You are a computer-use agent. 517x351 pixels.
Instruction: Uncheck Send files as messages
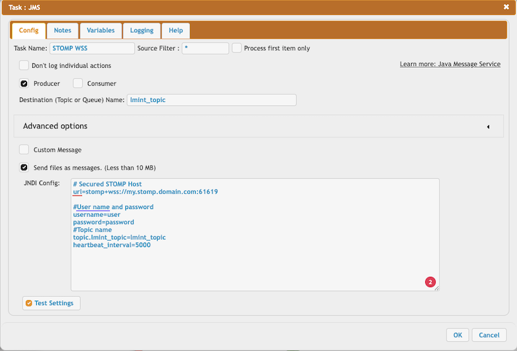(x=24, y=167)
